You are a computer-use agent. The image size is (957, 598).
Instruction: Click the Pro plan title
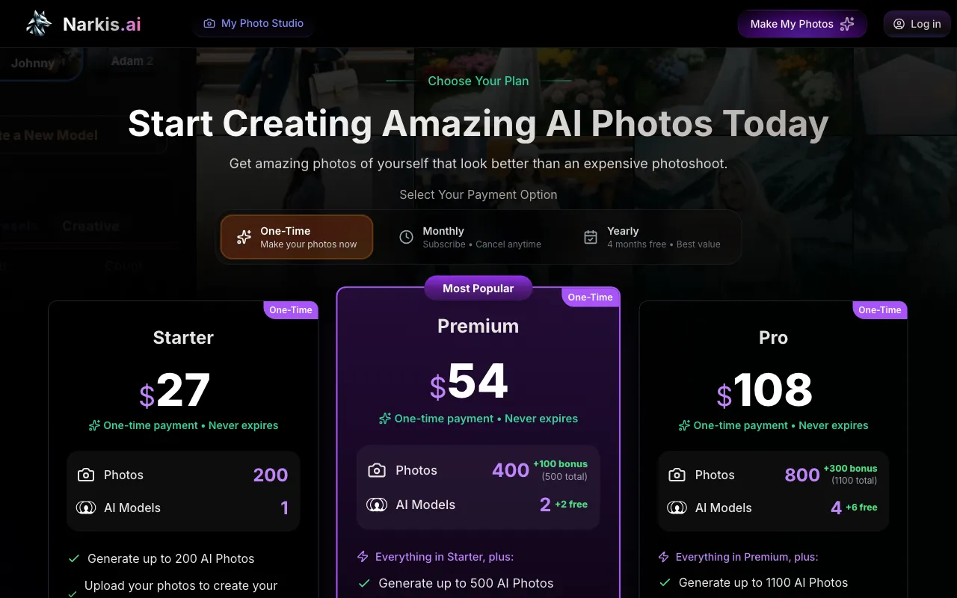(773, 338)
